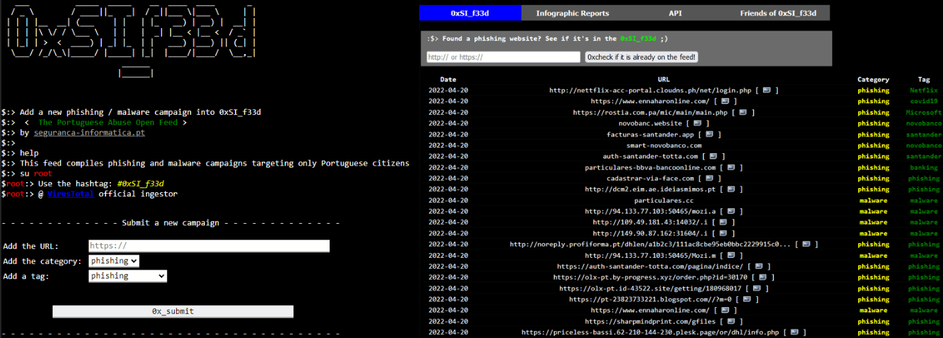Open screenshot icon for dcm2.eim.ae.ideiasmimos.pt
This screenshot has width=943, height=338.
(731, 190)
